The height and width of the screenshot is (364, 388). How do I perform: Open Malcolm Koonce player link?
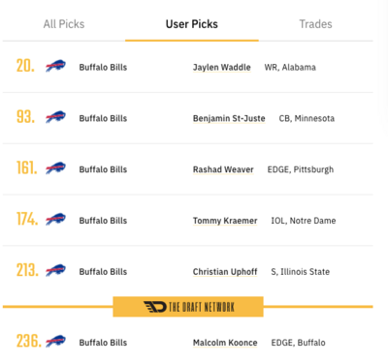click(x=225, y=343)
